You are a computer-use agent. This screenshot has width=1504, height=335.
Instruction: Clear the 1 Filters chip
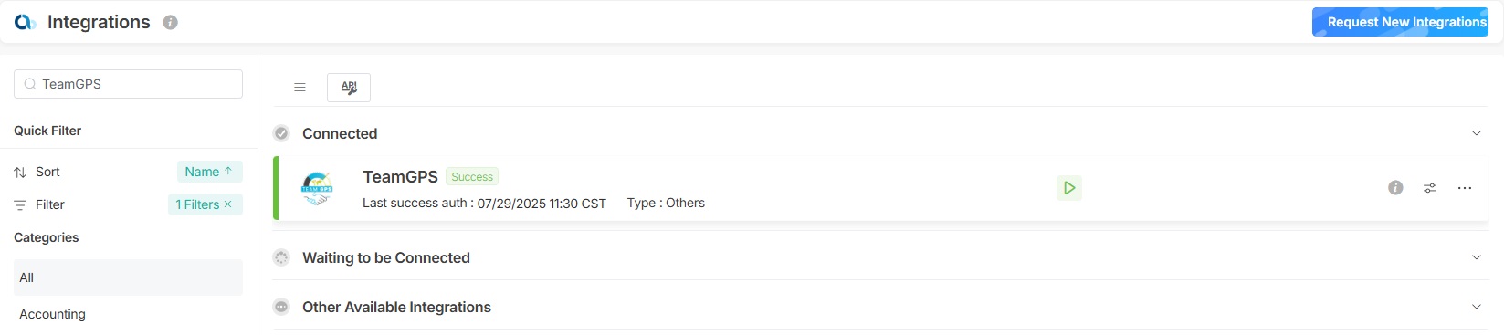[228, 204]
